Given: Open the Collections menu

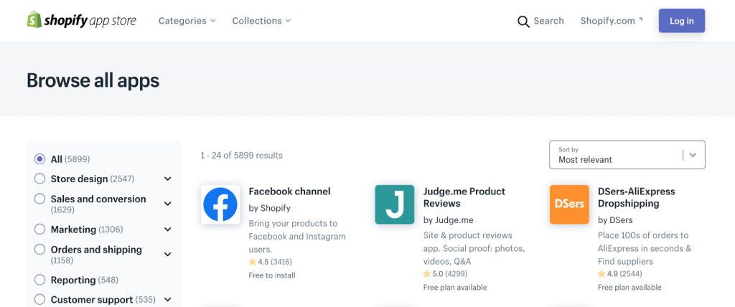Looking at the screenshot, I should pos(261,21).
